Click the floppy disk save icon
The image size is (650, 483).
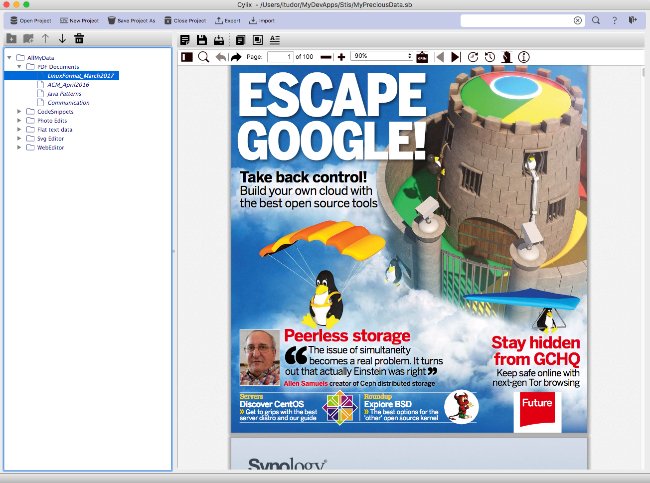(202, 40)
